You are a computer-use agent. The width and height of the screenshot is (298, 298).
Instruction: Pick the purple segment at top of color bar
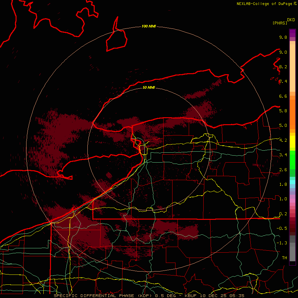(x=292, y=33)
